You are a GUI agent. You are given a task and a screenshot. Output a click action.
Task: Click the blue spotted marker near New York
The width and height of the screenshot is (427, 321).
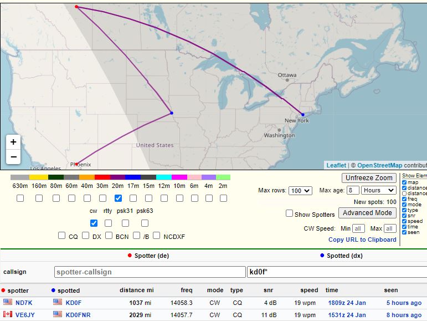click(x=303, y=115)
